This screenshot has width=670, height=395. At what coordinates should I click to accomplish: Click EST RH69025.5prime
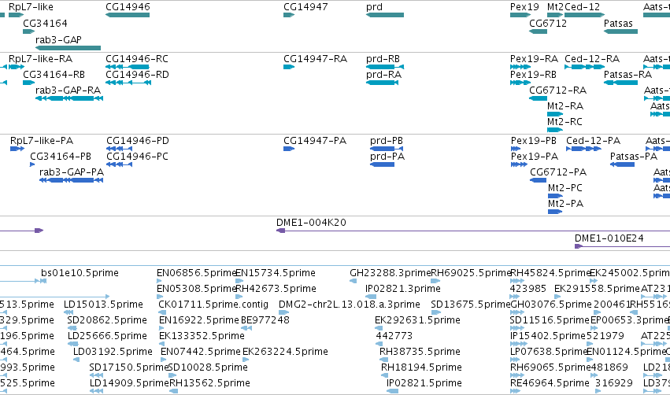click(x=471, y=273)
